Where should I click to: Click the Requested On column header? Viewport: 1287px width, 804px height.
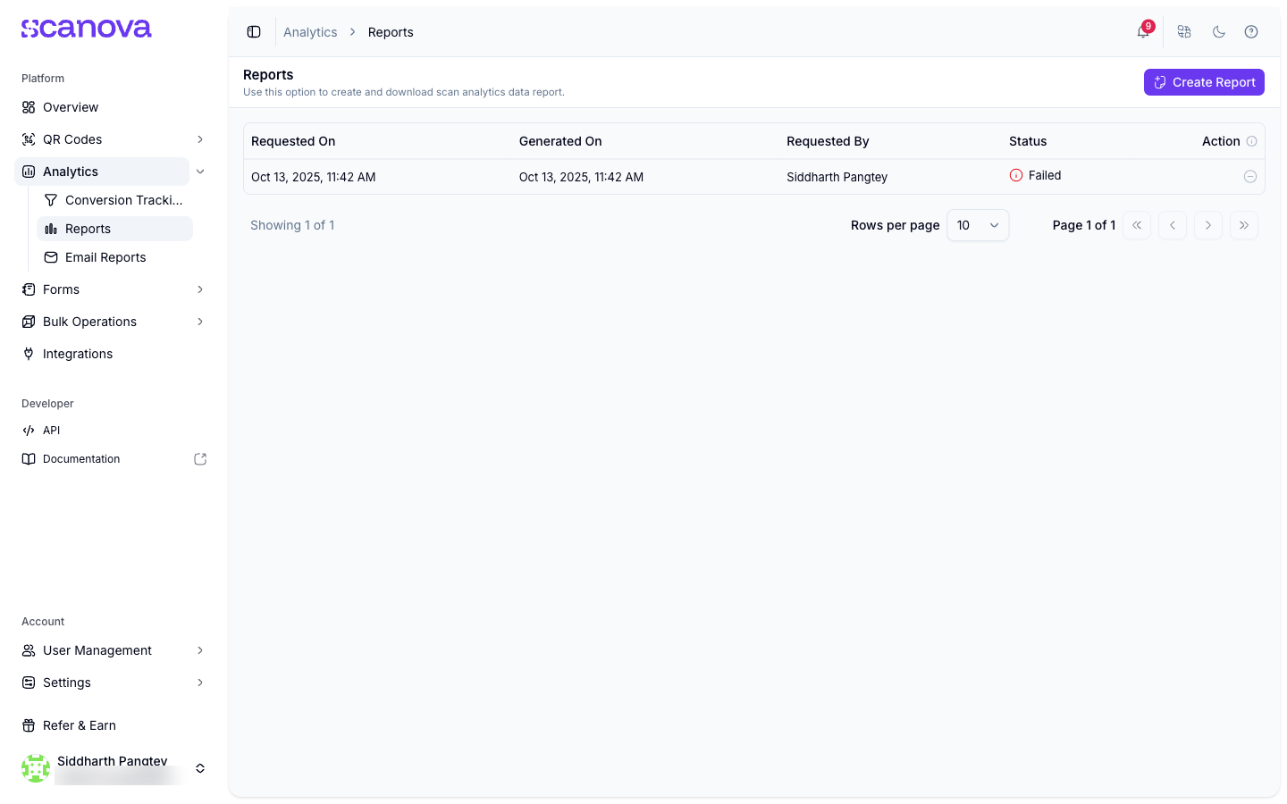tap(293, 141)
